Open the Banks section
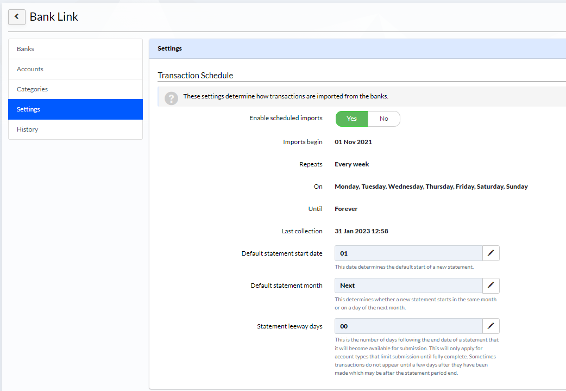 tap(76, 49)
